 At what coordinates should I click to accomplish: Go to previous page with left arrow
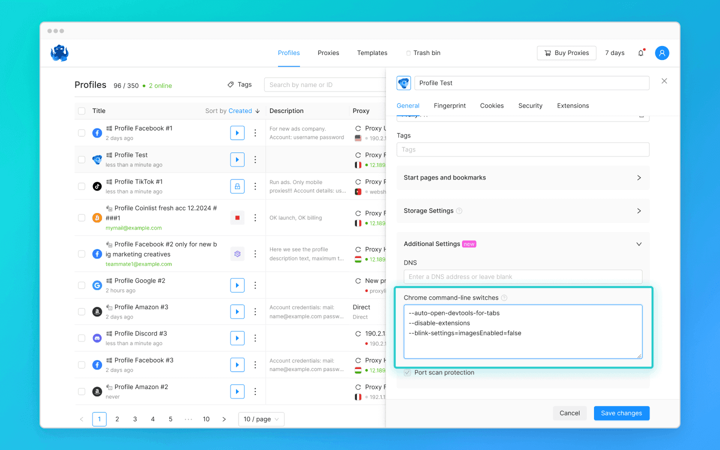(x=81, y=419)
